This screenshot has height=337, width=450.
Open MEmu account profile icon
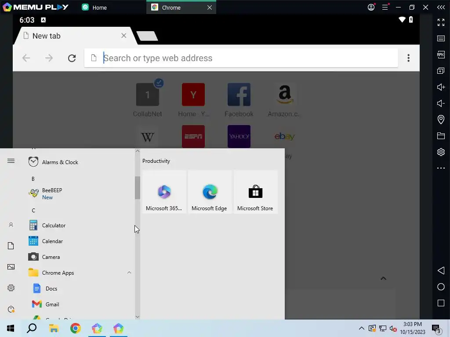(x=371, y=7)
